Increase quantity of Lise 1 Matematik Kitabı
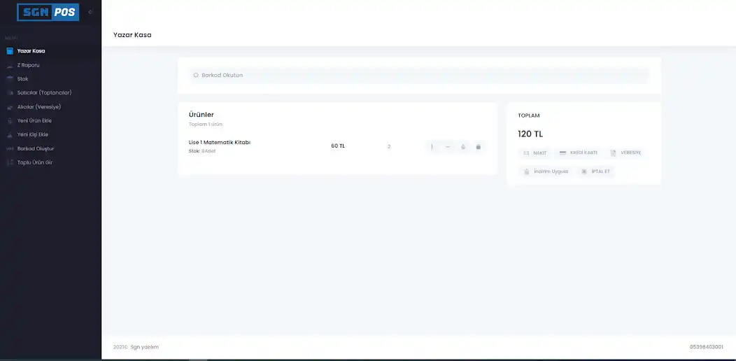The image size is (736, 361). click(432, 147)
